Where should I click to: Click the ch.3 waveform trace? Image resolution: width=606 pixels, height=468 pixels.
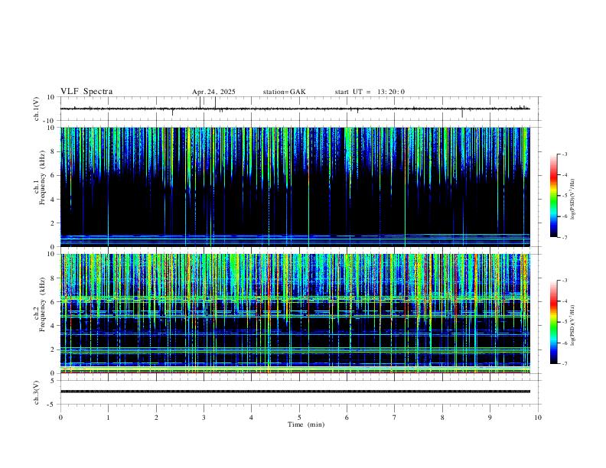pyautogui.click(x=295, y=392)
